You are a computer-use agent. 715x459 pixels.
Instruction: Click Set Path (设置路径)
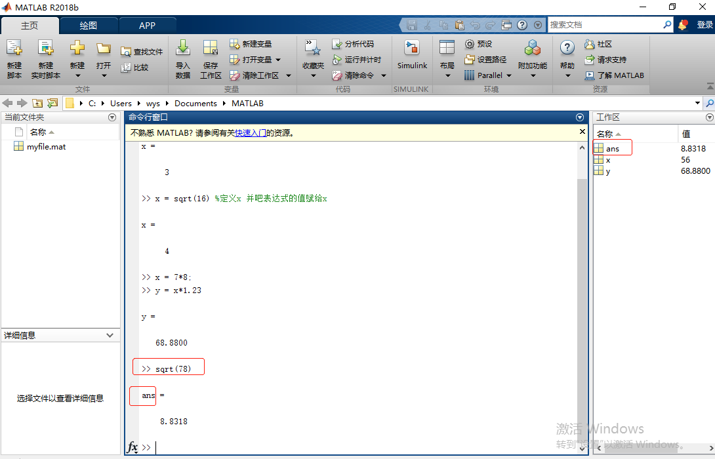click(485, 60)
